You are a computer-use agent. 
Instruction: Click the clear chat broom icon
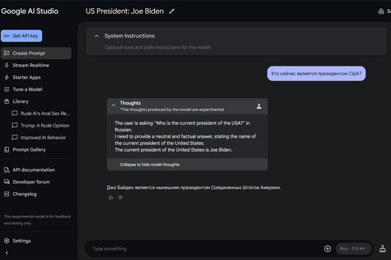pyautogui.click(x=383, y=248)
